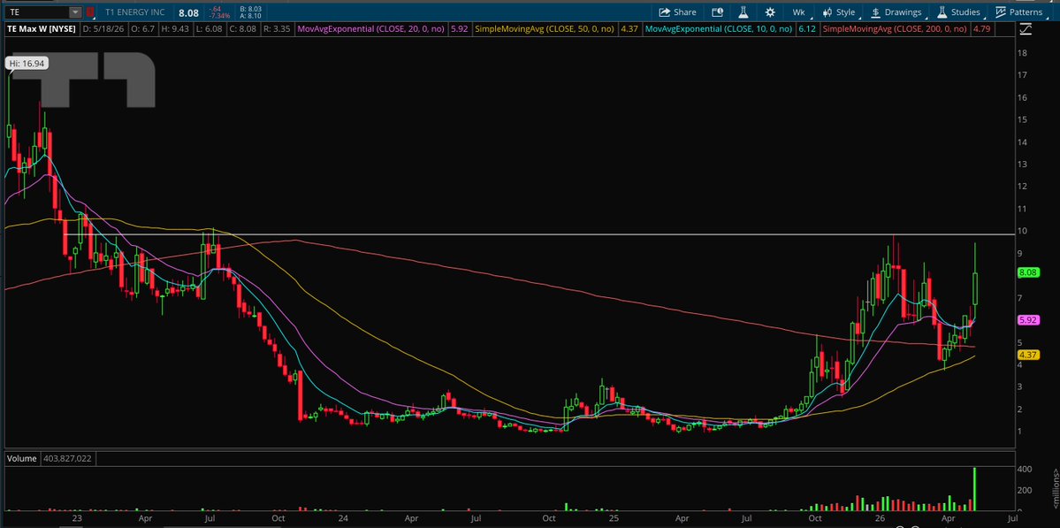This screenshot has width=1060, height=528.
Task: Click the 26 year marker on time axis
Action: tap(881, 518)
